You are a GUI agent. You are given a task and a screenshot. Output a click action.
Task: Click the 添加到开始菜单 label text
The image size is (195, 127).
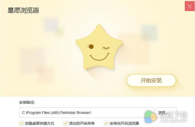pyautogui.click(x=82, y=123)
